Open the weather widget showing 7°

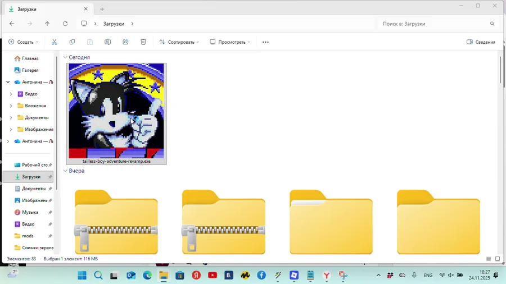12,274
